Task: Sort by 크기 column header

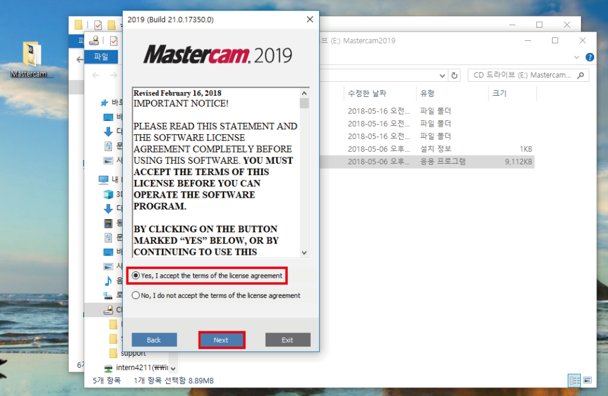Action: pyautogui.click(x=500, y=93)
